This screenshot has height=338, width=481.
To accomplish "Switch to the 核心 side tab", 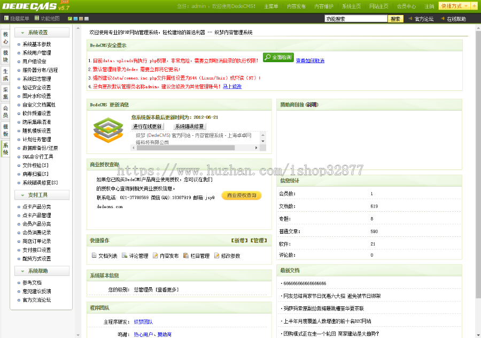I will [x=5, y=38].
